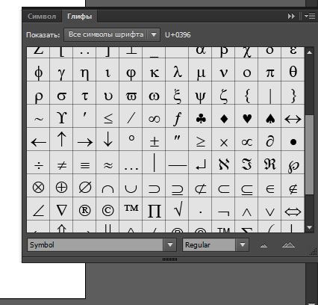
Task: Select the logical not ¬ glyph
Action: 224,209
